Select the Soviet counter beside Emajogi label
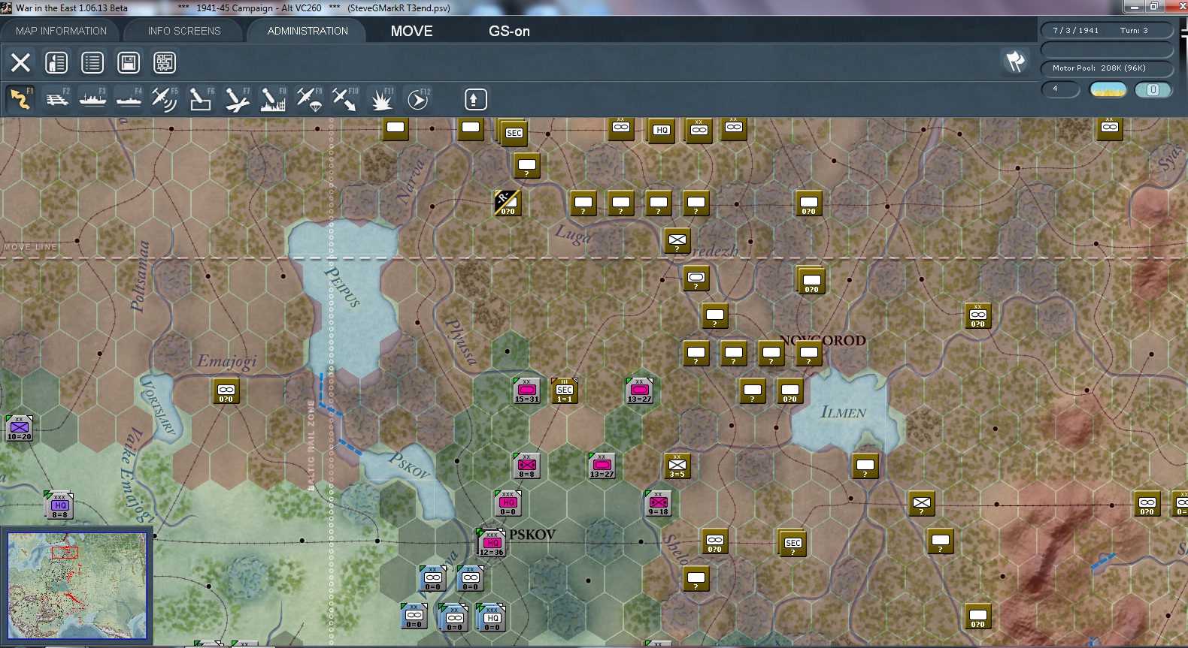 tap(226, 390)
